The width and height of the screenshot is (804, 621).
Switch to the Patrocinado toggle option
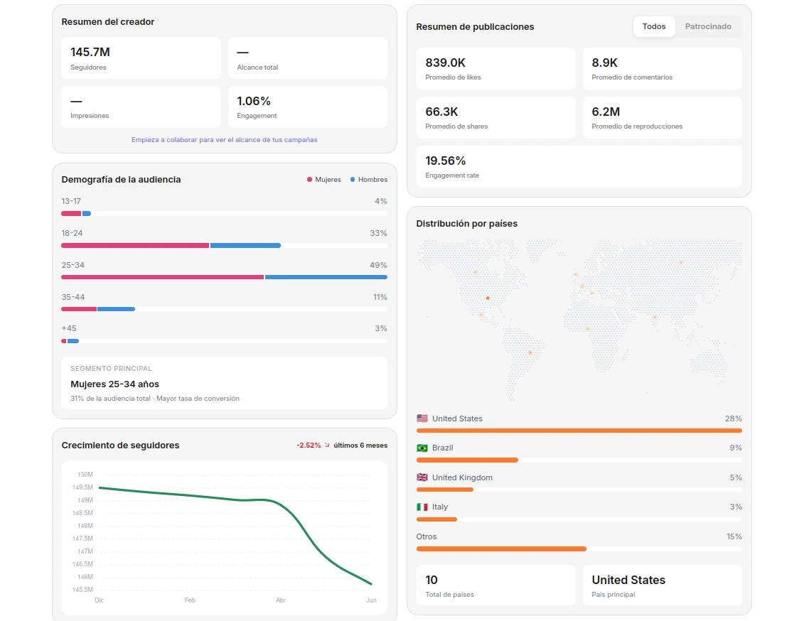click(708, 26)
